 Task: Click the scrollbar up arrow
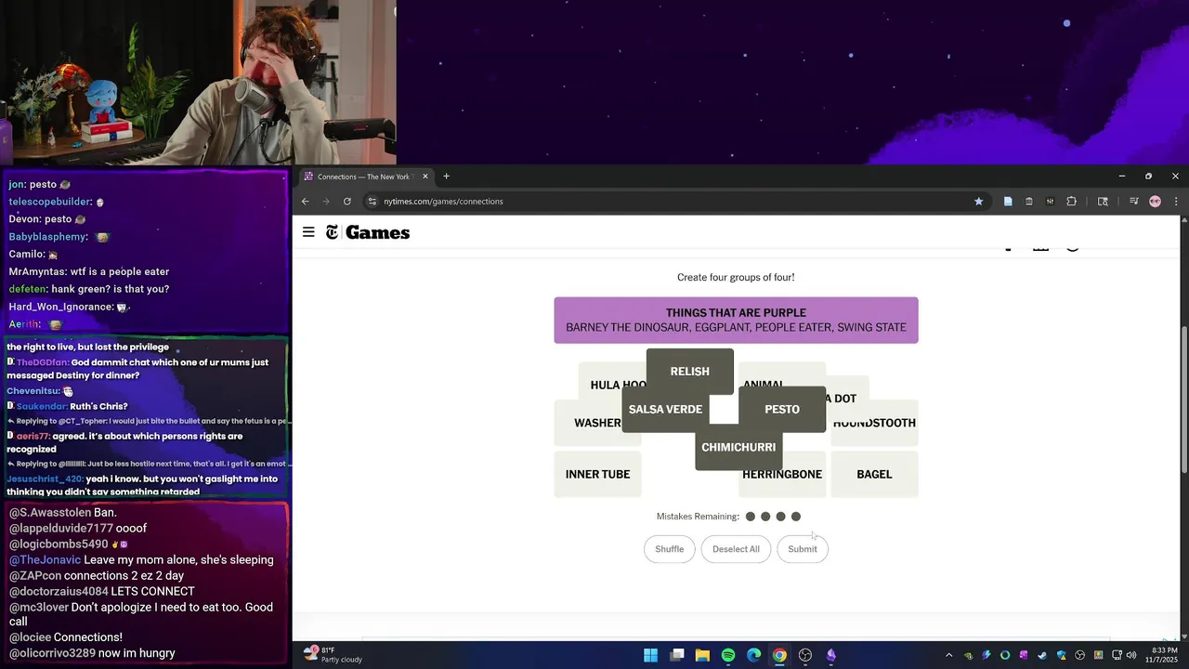(1184, 220)
